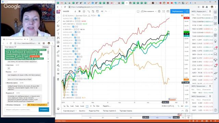This screenshot has width=219, height=123.
Task: Create an alert with the alarm clock icon
Action: (97, 11)
